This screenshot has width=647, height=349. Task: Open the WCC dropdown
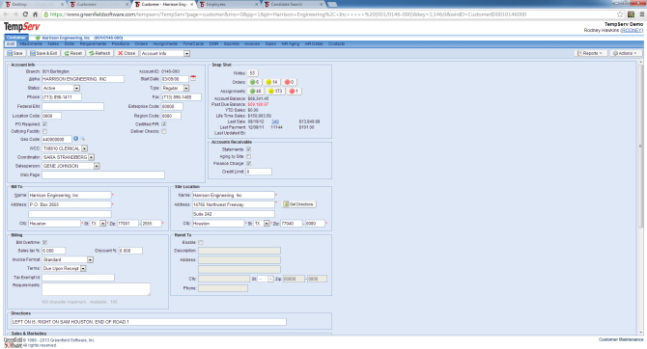84,148
